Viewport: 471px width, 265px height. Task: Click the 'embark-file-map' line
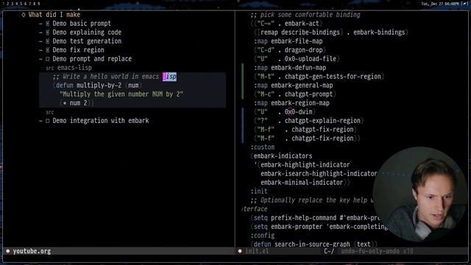pyautogui.click(x=288, y=41)
